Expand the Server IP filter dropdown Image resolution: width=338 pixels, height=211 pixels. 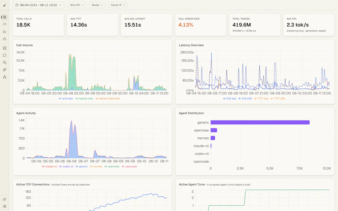118,5
